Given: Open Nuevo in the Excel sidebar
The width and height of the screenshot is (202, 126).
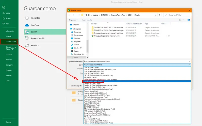Looking at the screenshot, I should click(7, 18).
